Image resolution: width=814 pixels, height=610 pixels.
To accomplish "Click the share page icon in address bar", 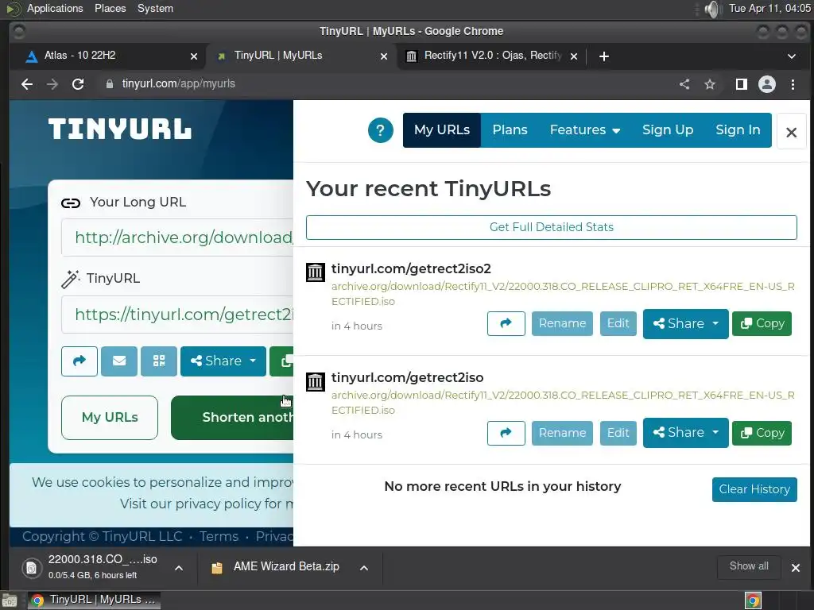I will tap(684, 84).
